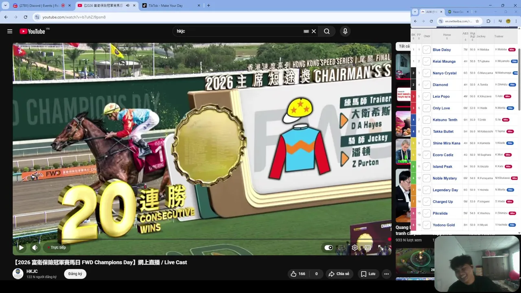The height and width of the screenshot is (293, 521).
Task: Dislike the HKJC live video
Action: [316, 274]
